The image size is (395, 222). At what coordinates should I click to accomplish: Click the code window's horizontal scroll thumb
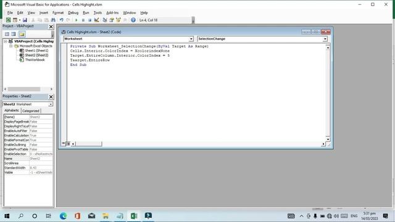(x=88, y=144)
